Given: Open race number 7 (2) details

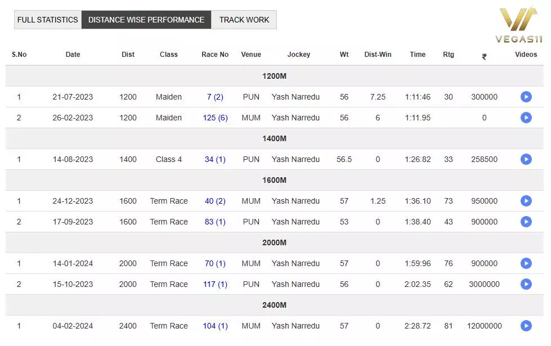Looking at the screenshot, I should (x=214, y=97).
